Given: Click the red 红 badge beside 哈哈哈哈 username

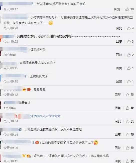Looking at the screenshot, I should click(x=29, y=90).
